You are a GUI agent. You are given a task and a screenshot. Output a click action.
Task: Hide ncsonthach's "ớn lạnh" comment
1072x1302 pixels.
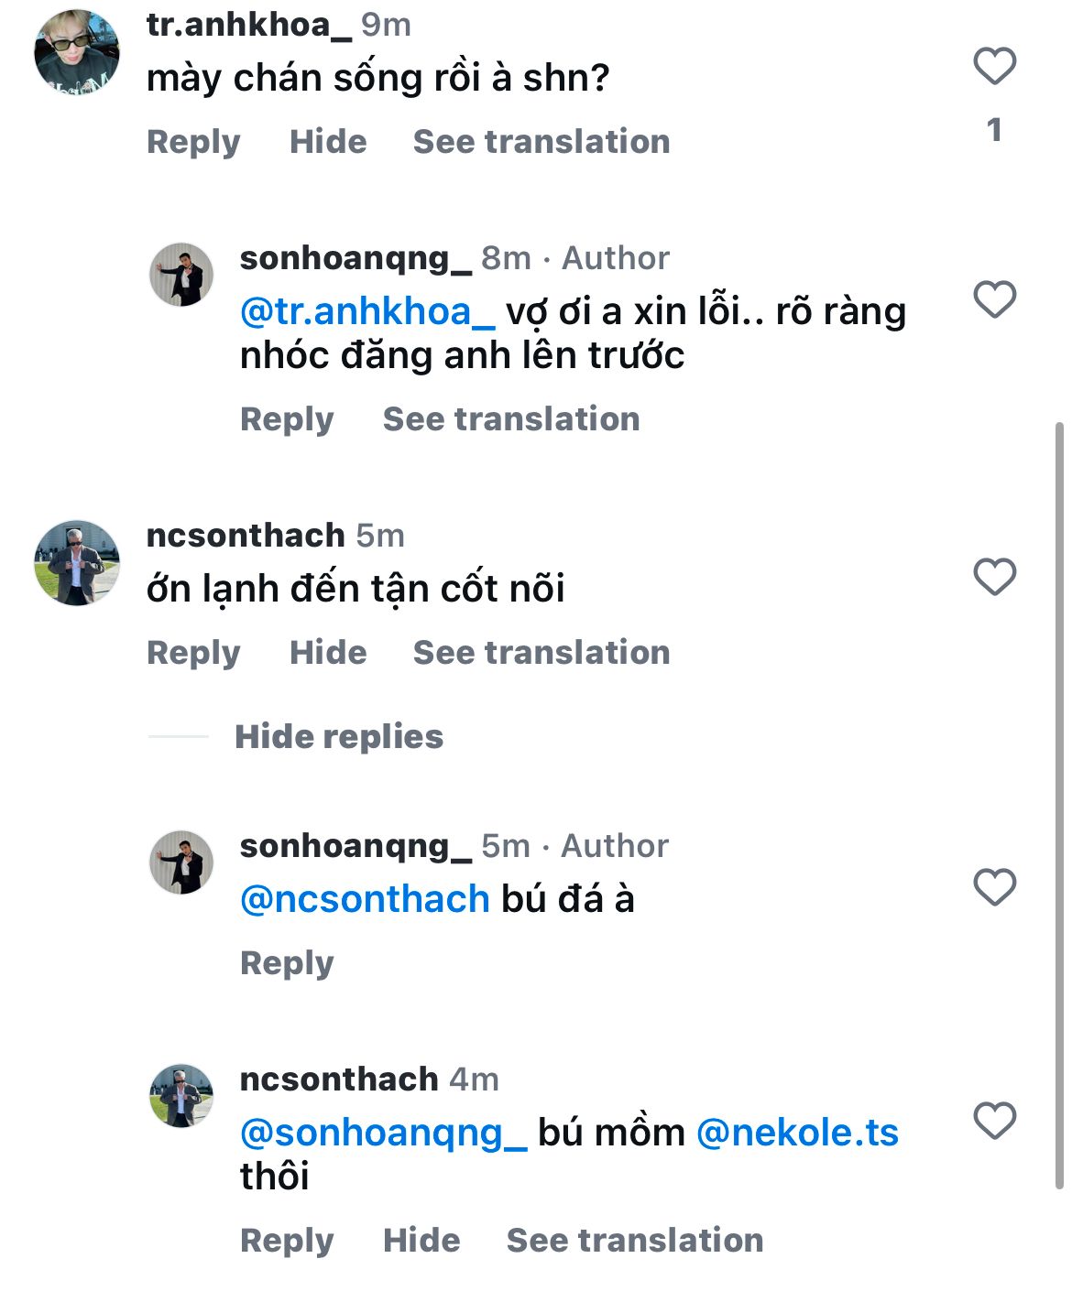(x=327, y=653)
